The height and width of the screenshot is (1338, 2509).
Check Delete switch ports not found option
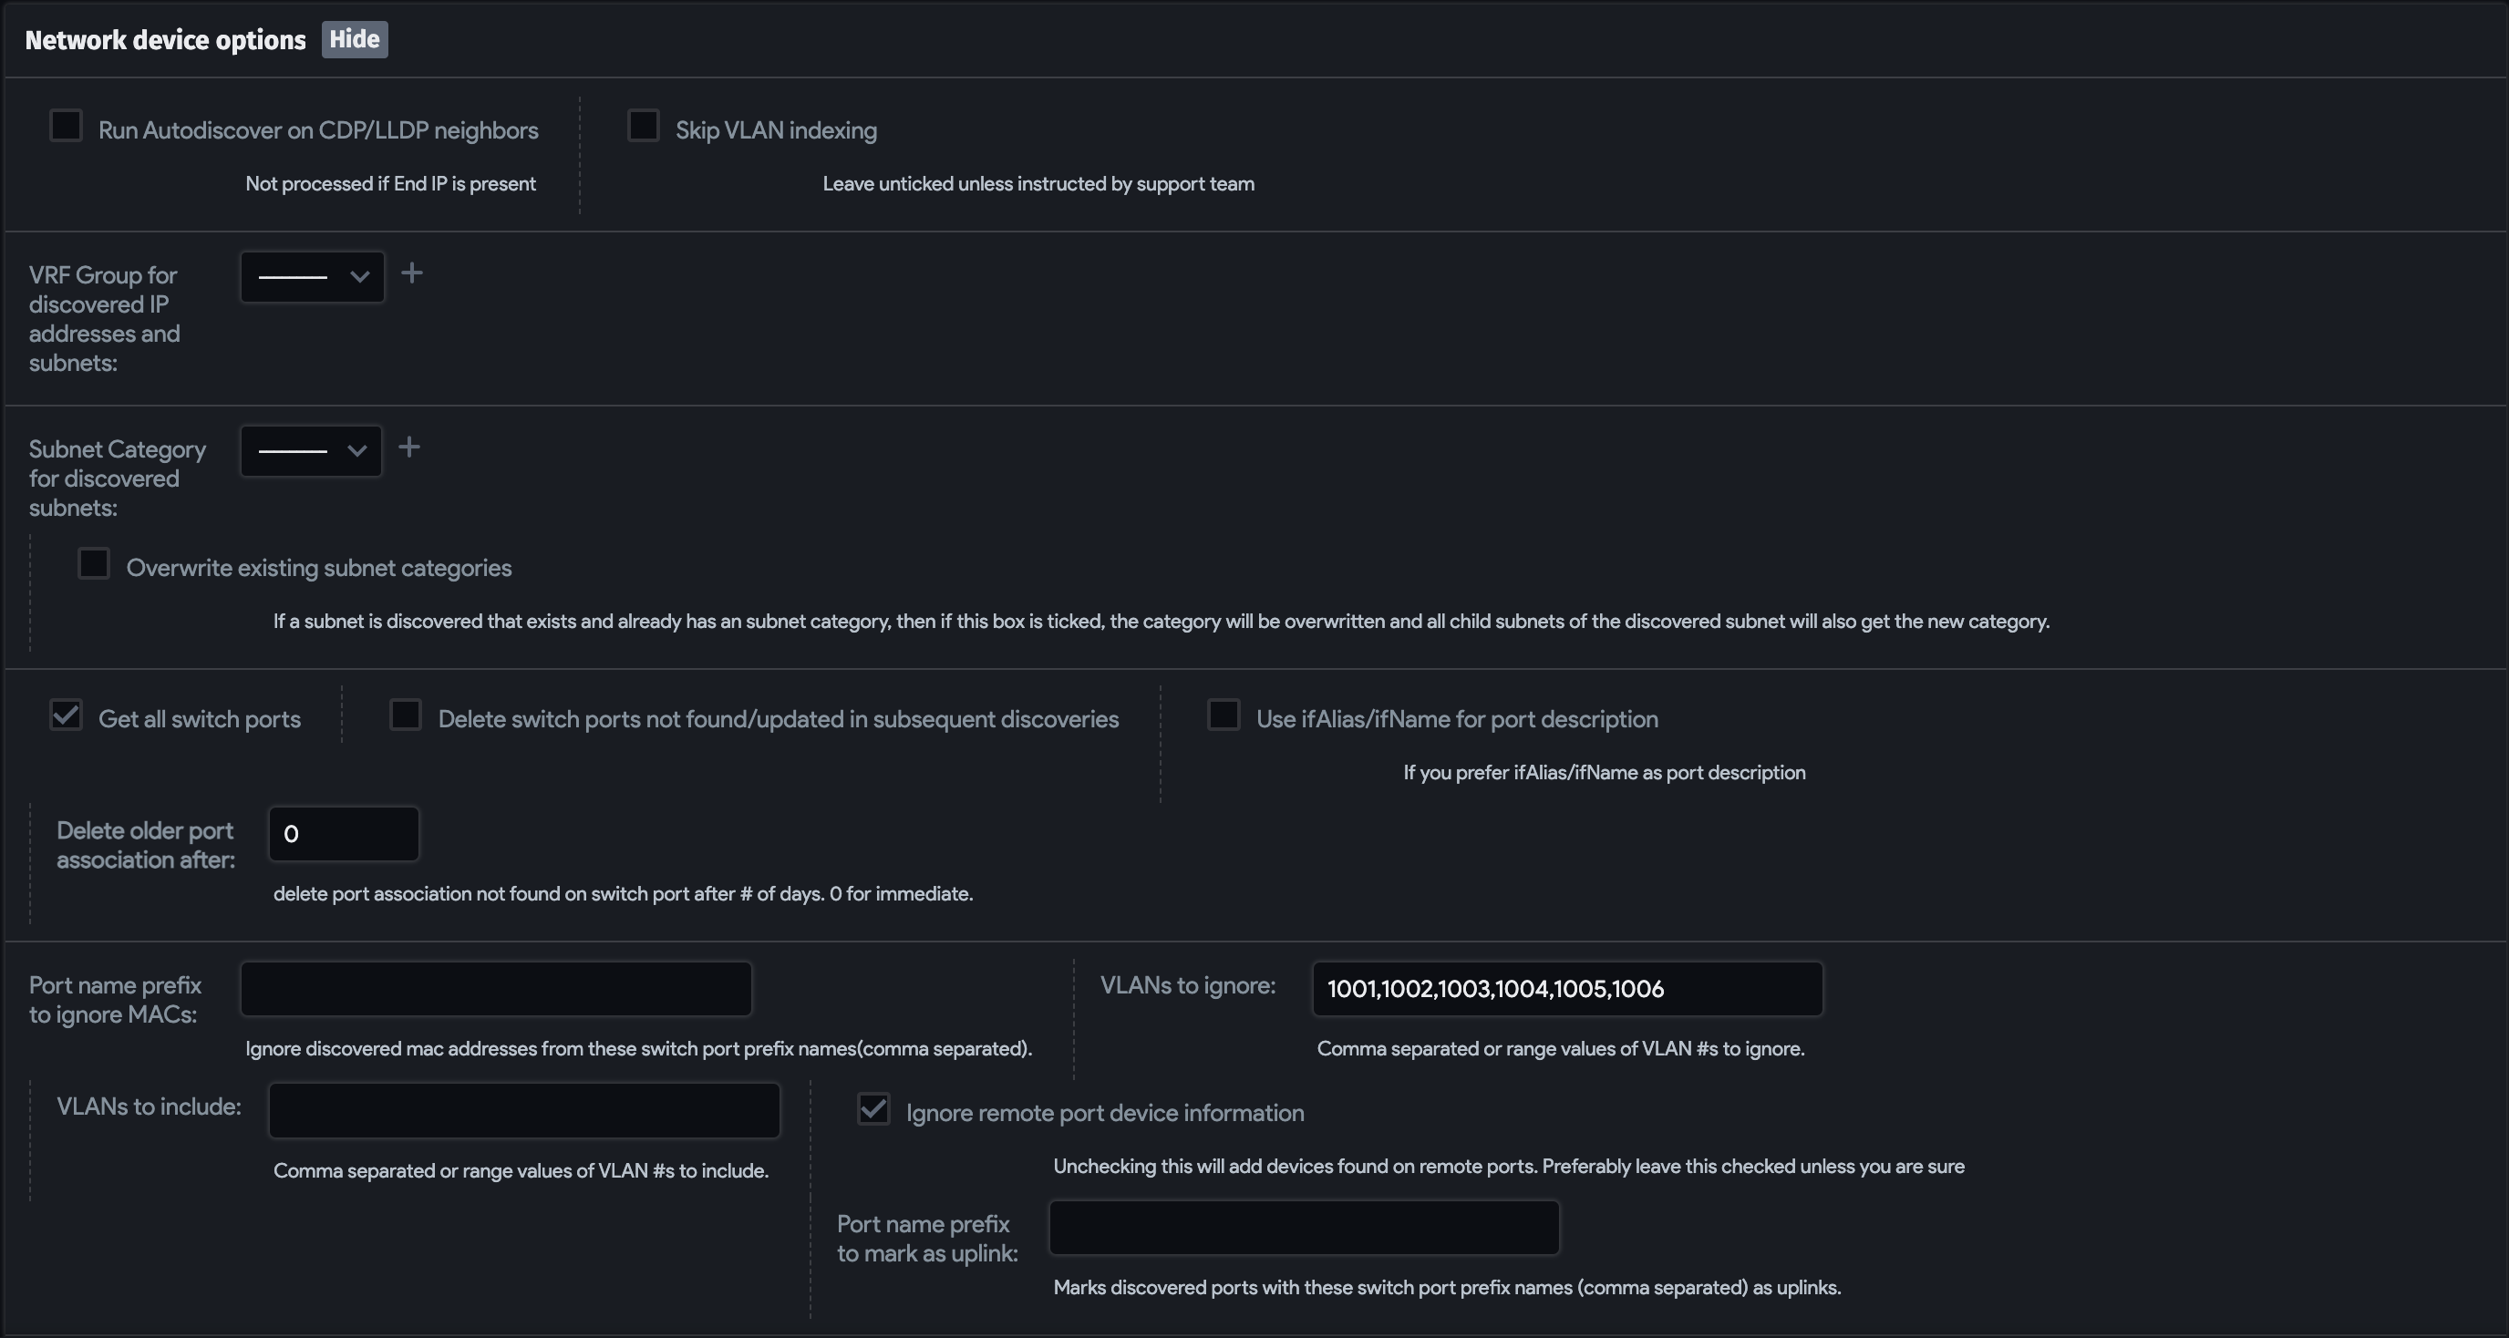click(x=405, y=715)
